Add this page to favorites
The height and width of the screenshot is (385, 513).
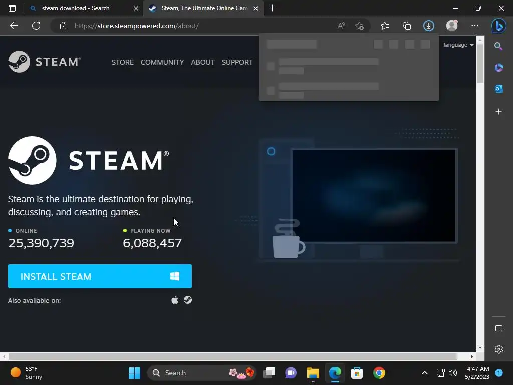[359, 26]
